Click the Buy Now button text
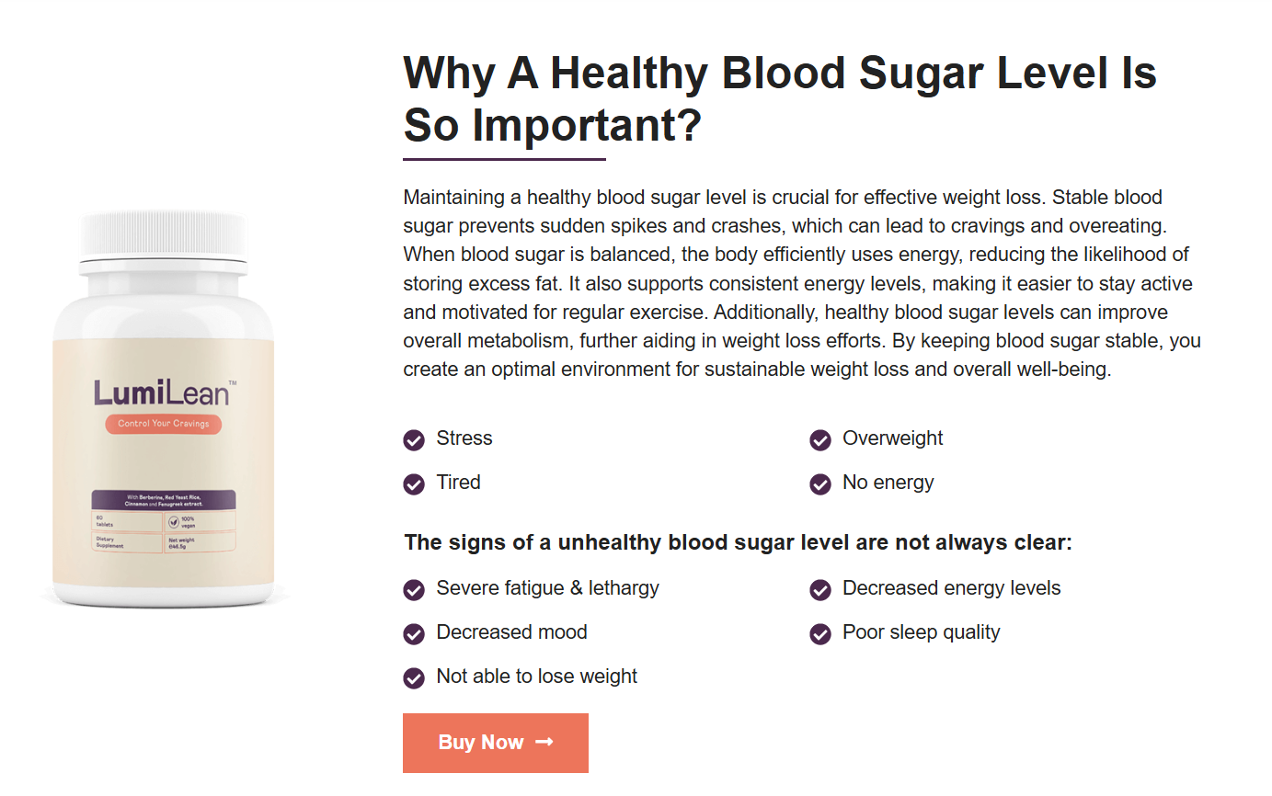The width and height of the screenshot is (1272, 796). click(x=481, y=743)
